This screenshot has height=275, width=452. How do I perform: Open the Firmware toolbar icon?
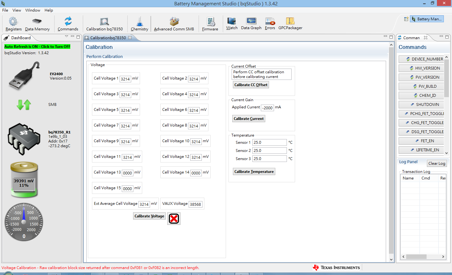[211, 22]
